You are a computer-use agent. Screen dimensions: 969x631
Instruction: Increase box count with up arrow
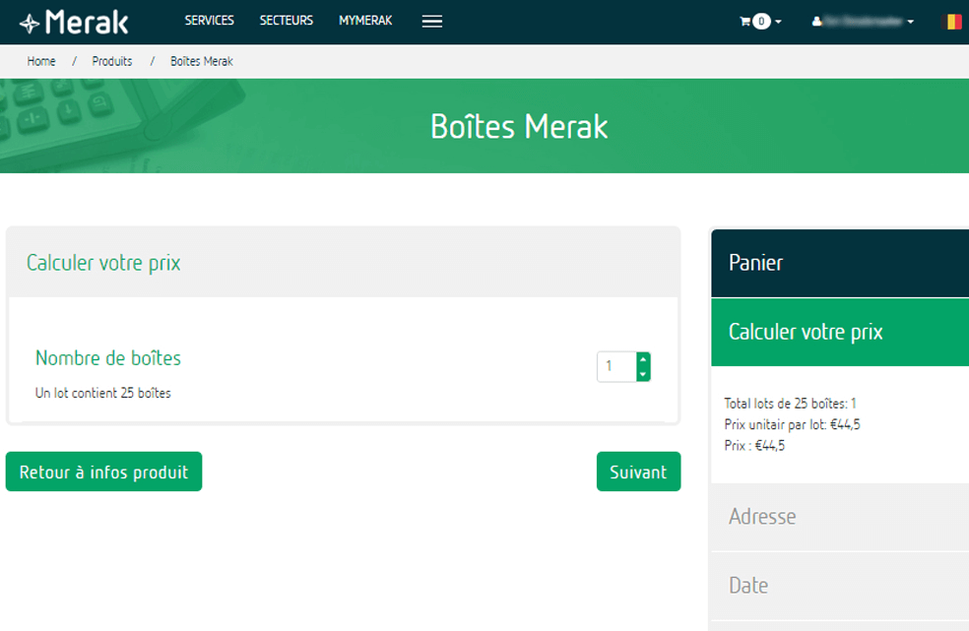[x=643, y=359]
